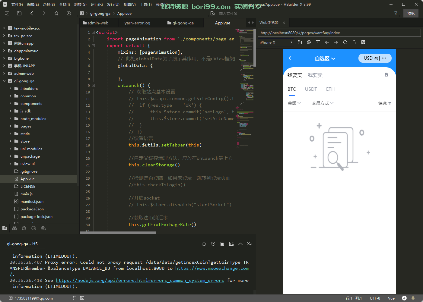Open the 文件(F) menu
The width and height of the screenshot is (423, 302).
point(17,4)
